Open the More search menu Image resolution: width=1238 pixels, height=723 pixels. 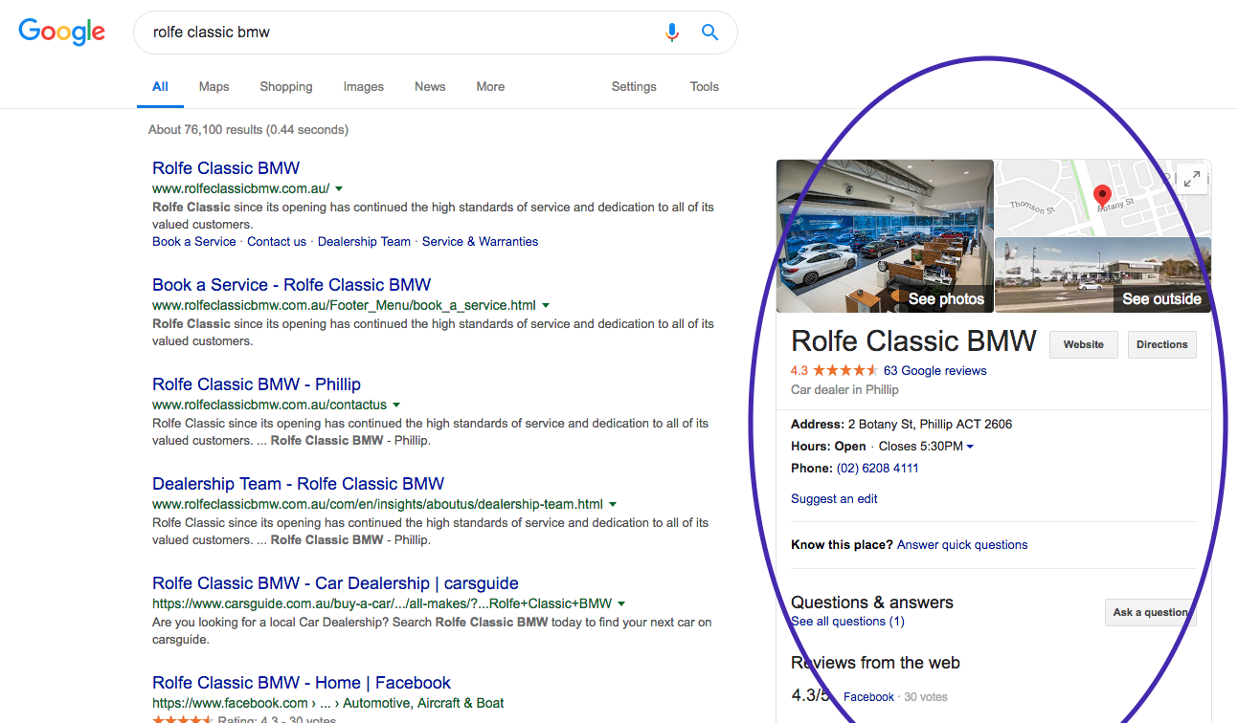pos(490,86)
